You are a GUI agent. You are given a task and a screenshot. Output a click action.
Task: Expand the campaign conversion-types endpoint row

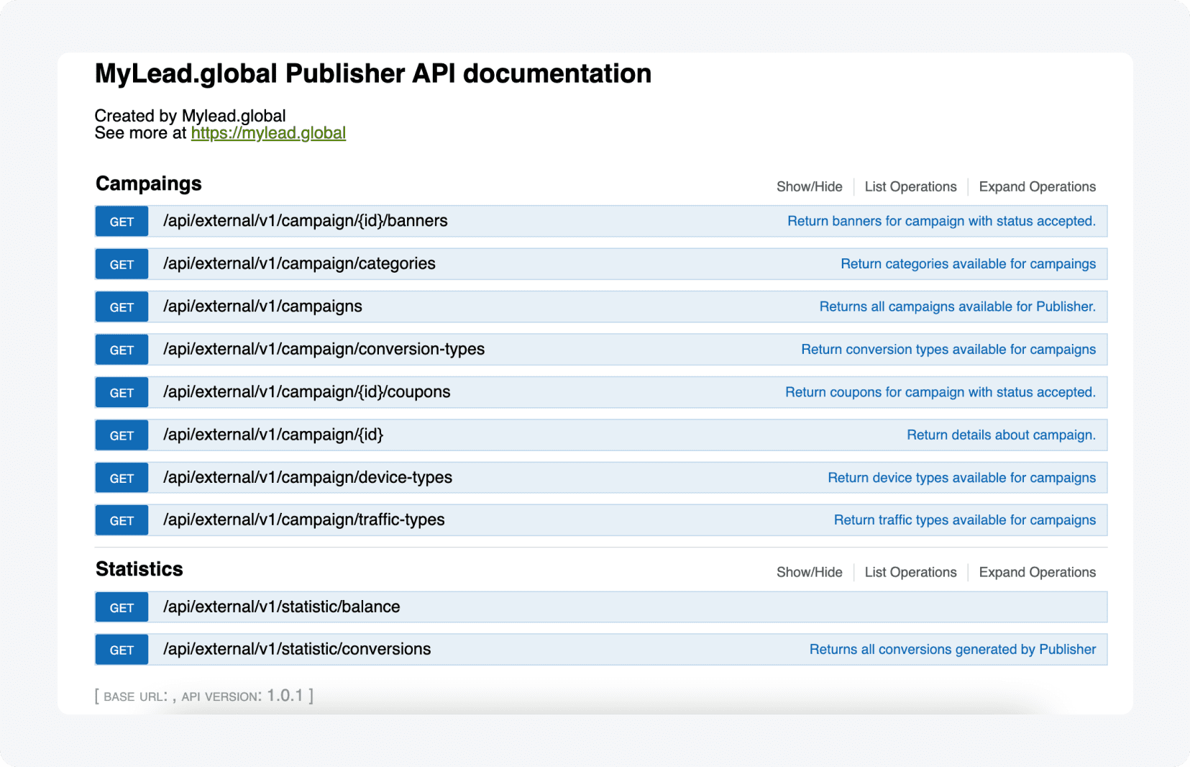[324, 349]
